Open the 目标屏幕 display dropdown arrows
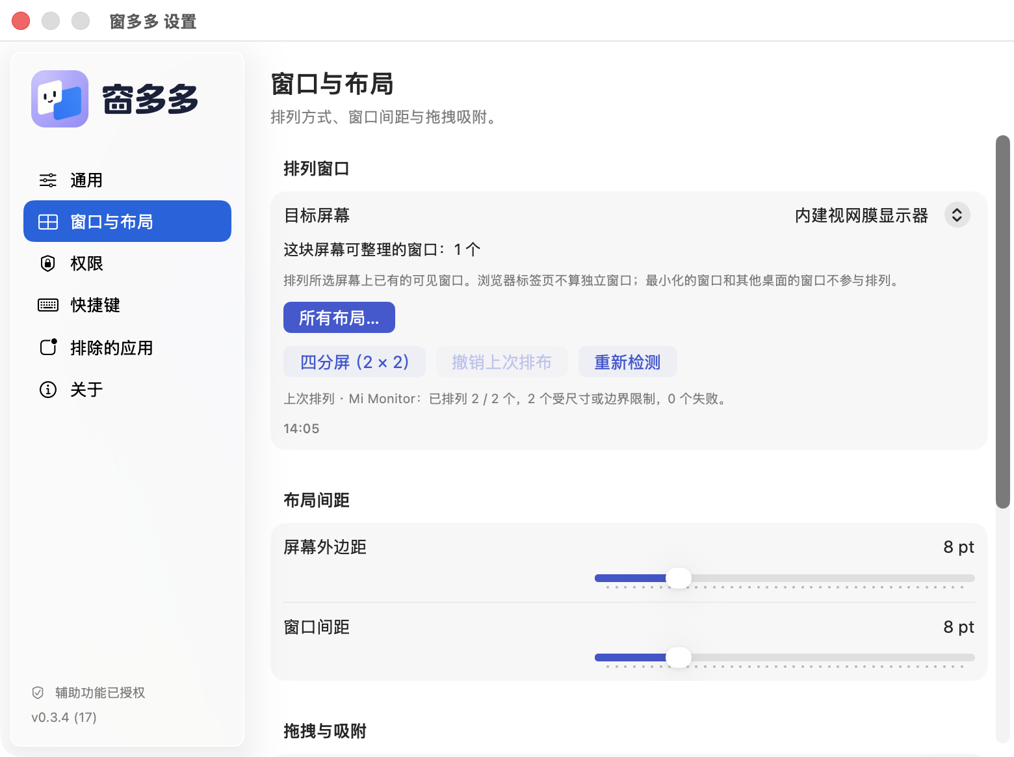1014x757 pixels. [x=957, y=215]
